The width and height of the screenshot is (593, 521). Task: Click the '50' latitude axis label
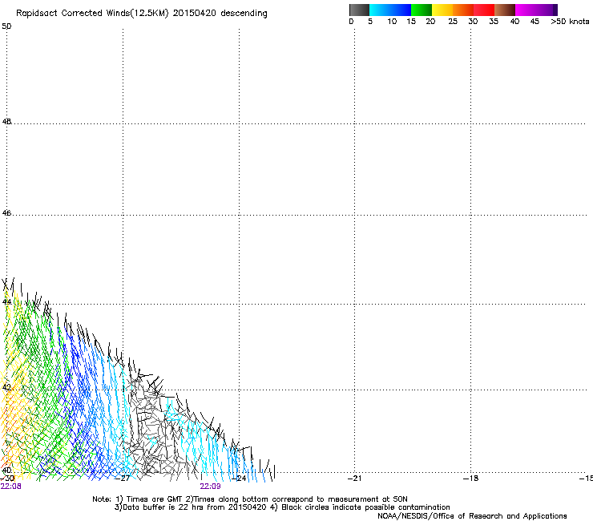pyautogui.click(x=6, y=26)
